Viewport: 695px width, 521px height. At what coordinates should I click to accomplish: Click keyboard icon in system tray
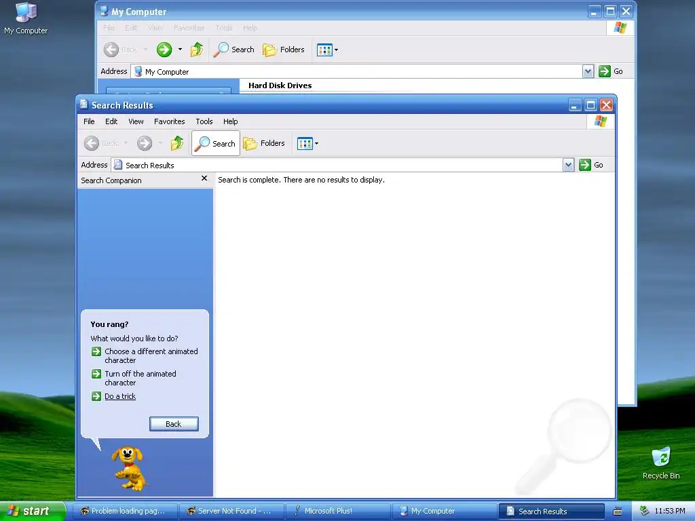point(617,512)
